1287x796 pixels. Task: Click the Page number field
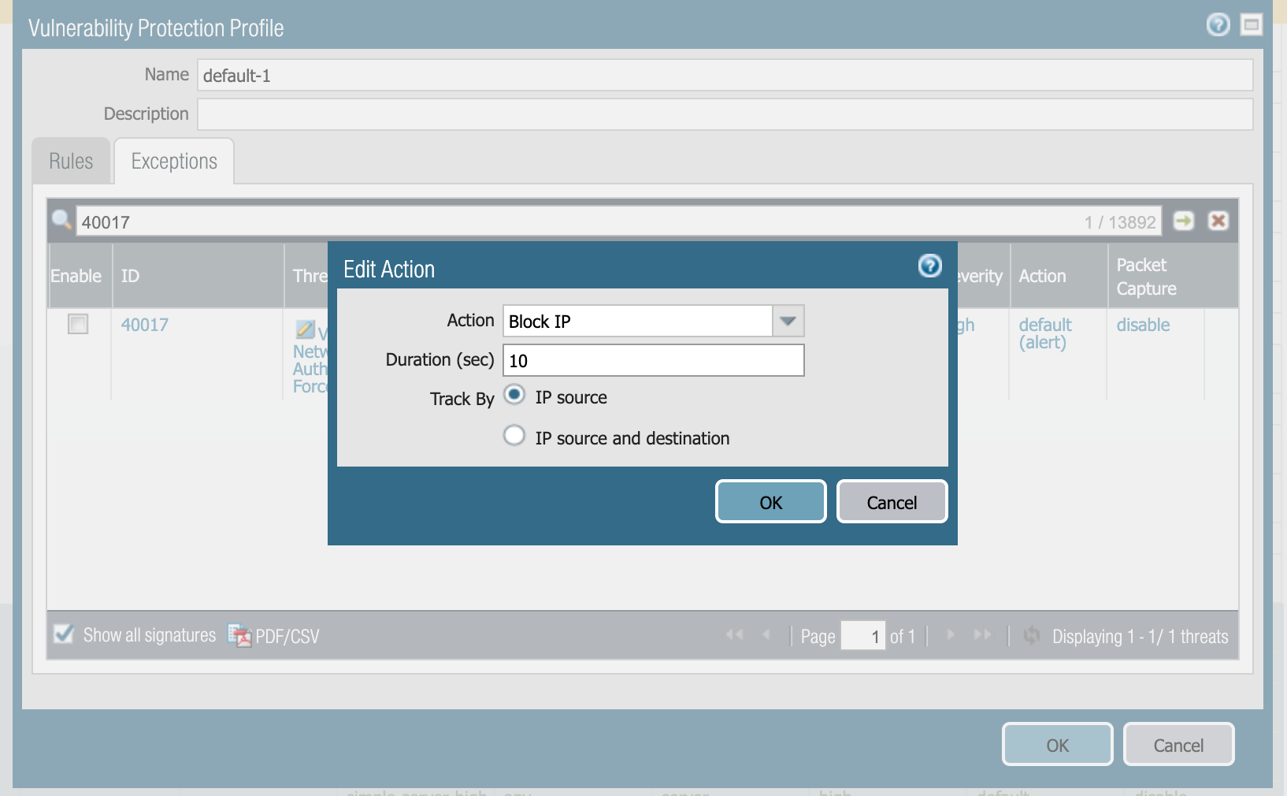click(x=863, y=635)
